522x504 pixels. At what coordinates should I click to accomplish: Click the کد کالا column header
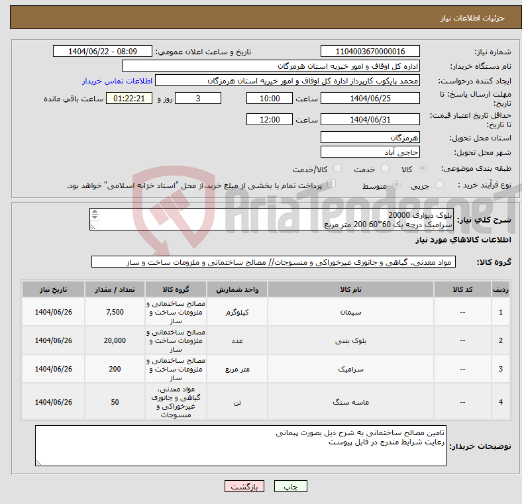[462, 289]
